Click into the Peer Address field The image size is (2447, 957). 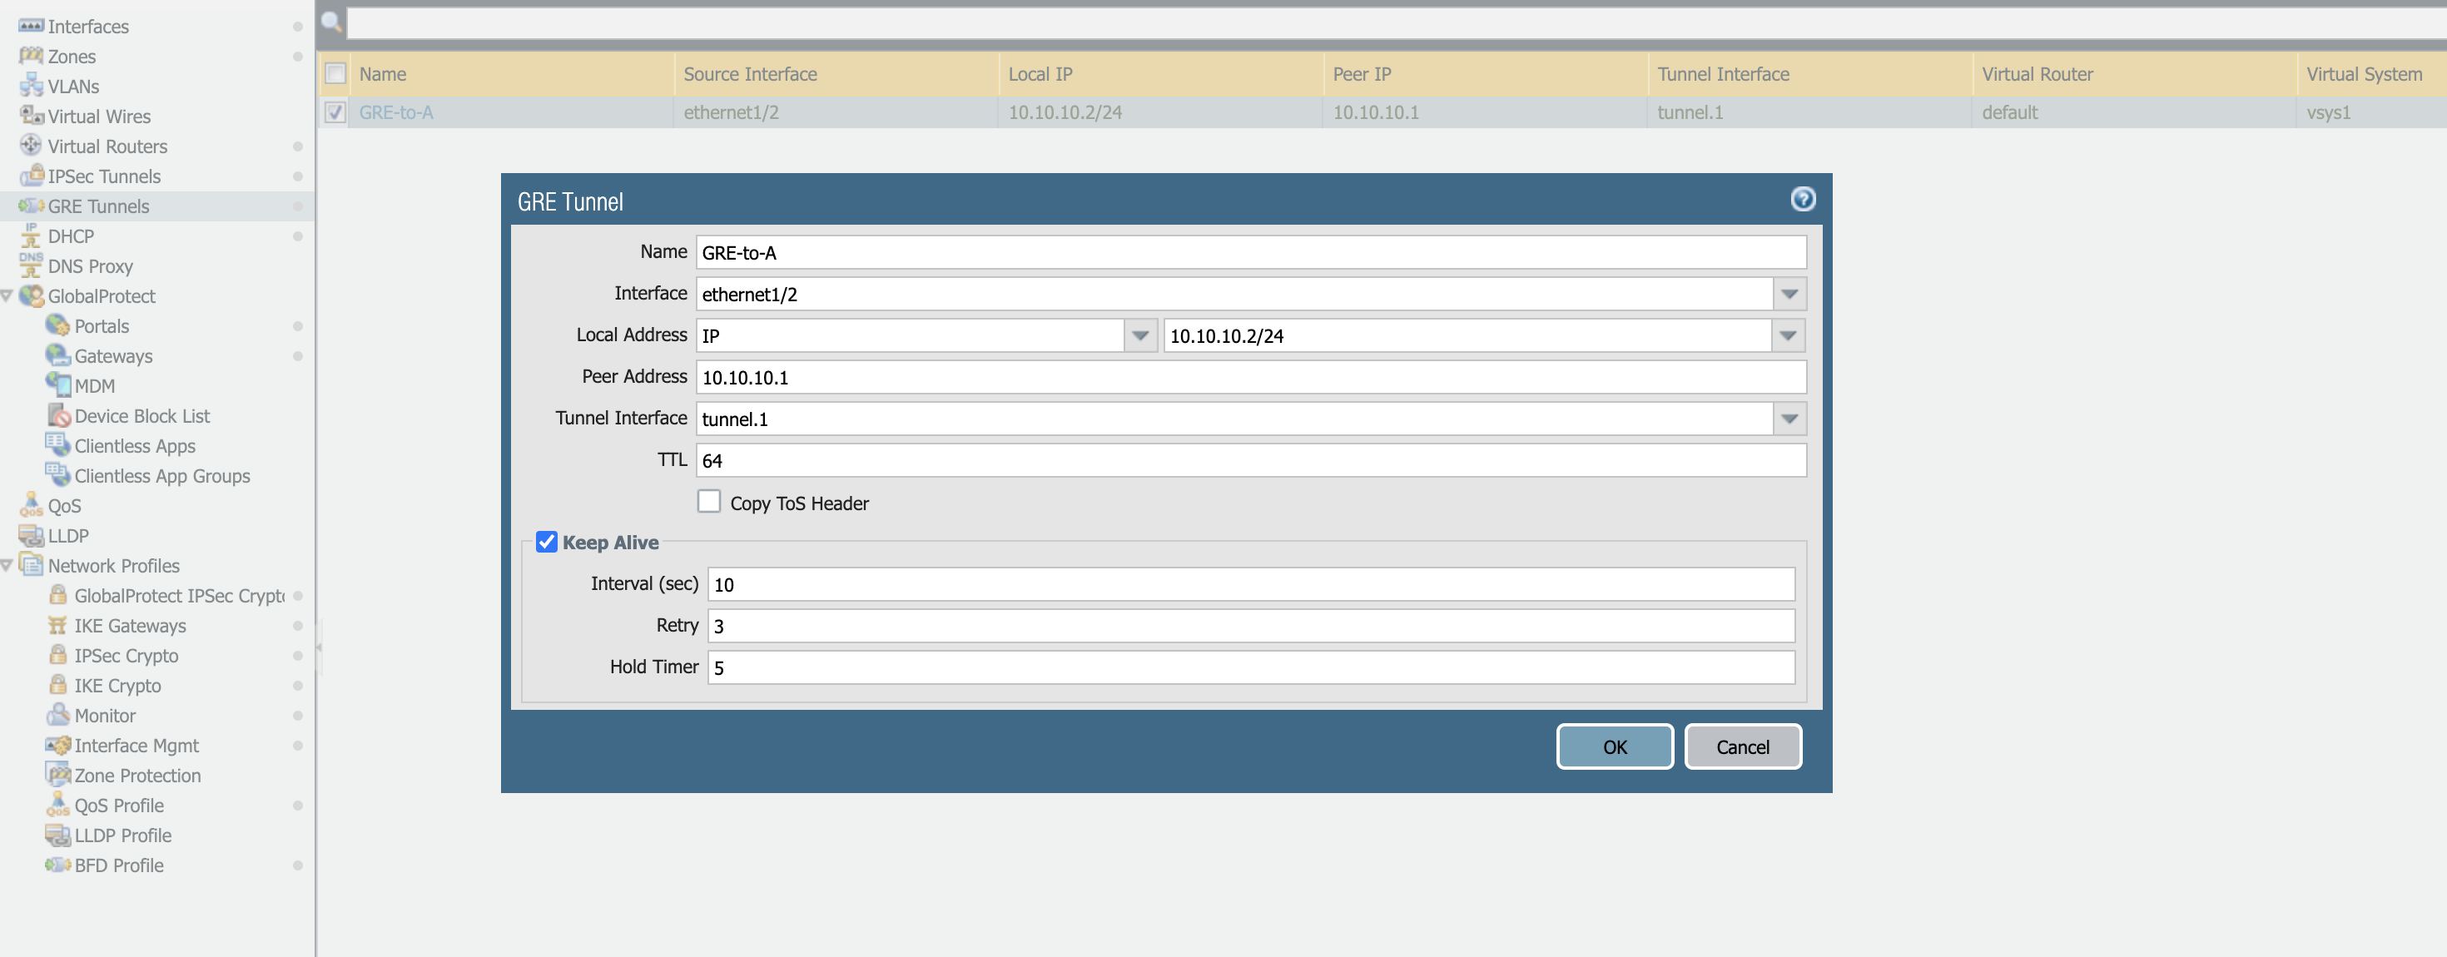1250,378
